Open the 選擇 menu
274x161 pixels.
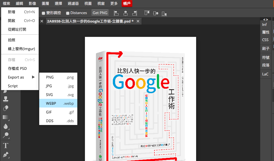tap(58, 3)
